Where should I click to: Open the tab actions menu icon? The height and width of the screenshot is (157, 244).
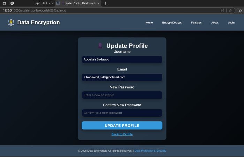click(x=4, y=3)
